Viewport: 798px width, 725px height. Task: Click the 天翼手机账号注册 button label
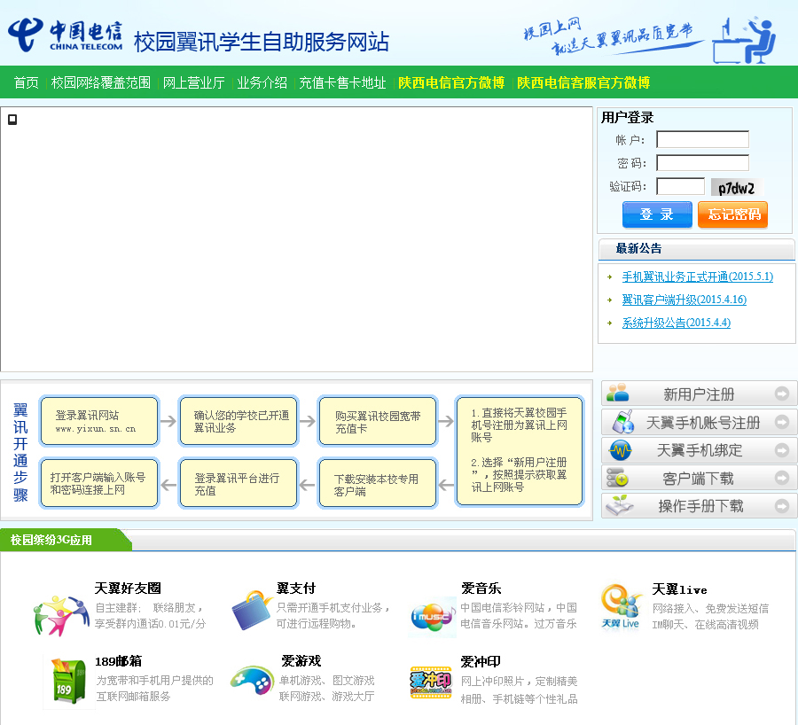coord(703,422)
